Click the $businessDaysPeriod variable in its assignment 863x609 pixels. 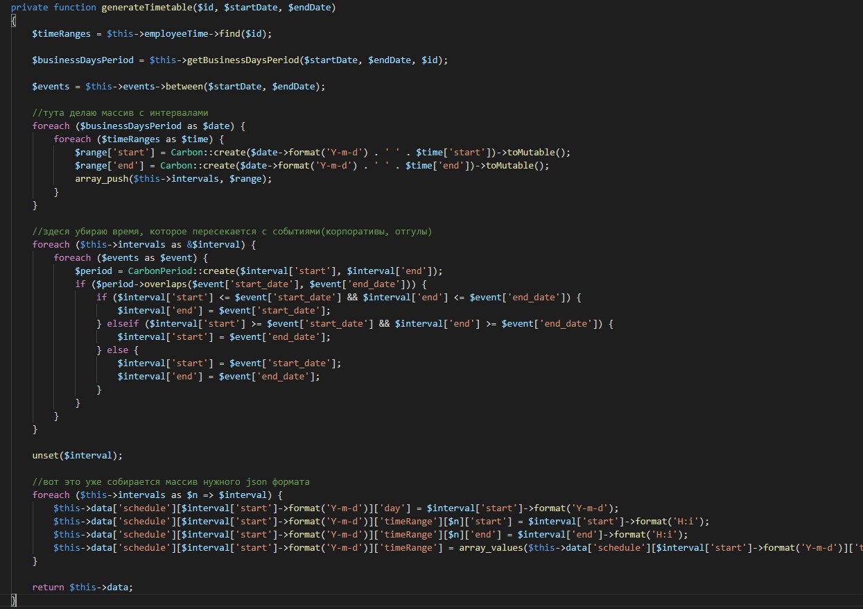pyautogui.click(x=82, y=60)
